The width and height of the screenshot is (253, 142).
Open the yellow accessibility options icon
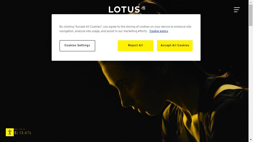pyautogui.click(x=10, y=132)
